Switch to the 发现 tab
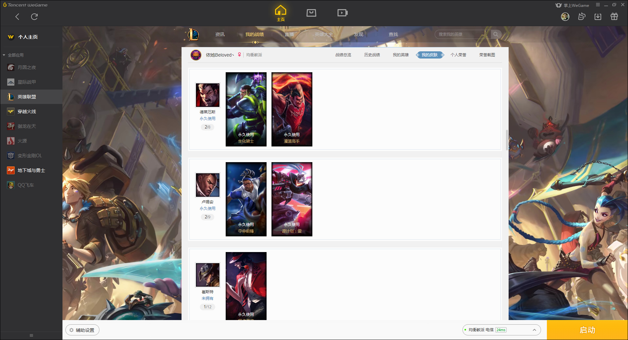 pyautogui.click(x=358, y=34)
